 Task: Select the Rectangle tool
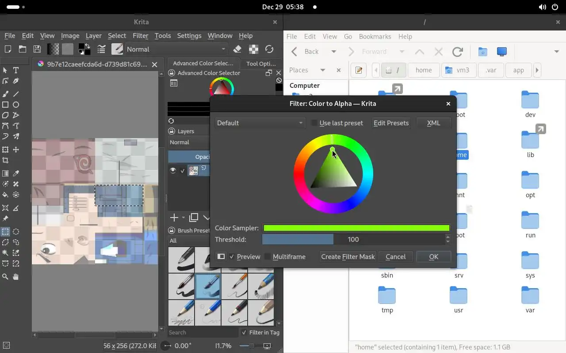(x=5, y=105)
